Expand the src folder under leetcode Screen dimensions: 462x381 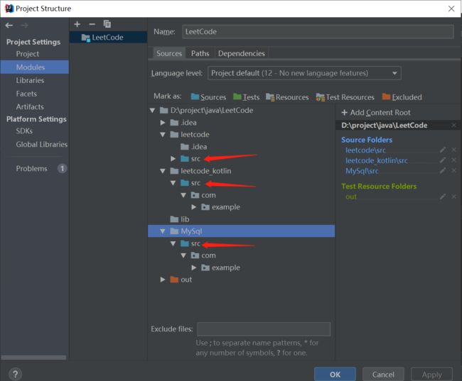173,159
